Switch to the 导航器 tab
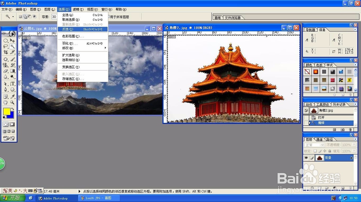The height and width of the screenshot is (202, 361). click(x=310, y=30)
